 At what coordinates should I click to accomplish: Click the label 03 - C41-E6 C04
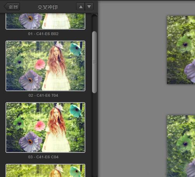tap(43, 157)
